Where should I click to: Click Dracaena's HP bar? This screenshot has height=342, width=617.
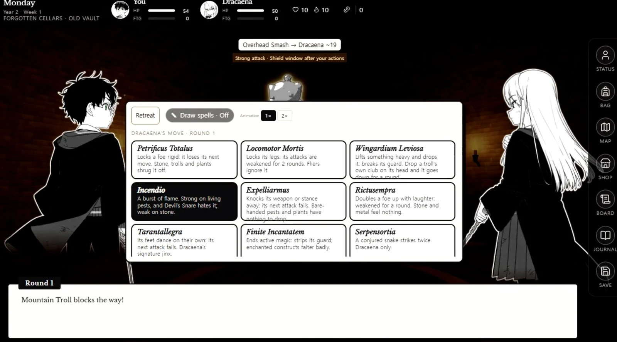(251, 11)
